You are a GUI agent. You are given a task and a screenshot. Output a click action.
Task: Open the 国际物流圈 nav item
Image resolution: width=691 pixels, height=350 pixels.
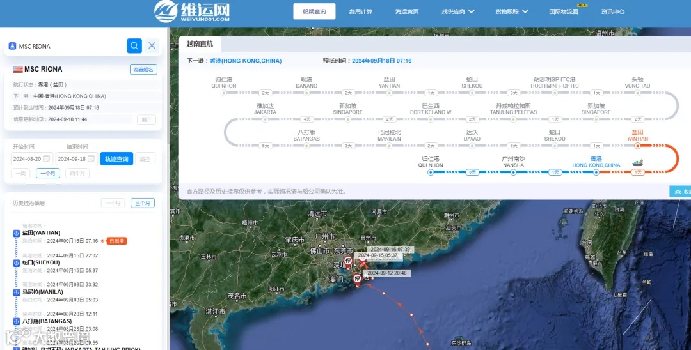(564, 12)
